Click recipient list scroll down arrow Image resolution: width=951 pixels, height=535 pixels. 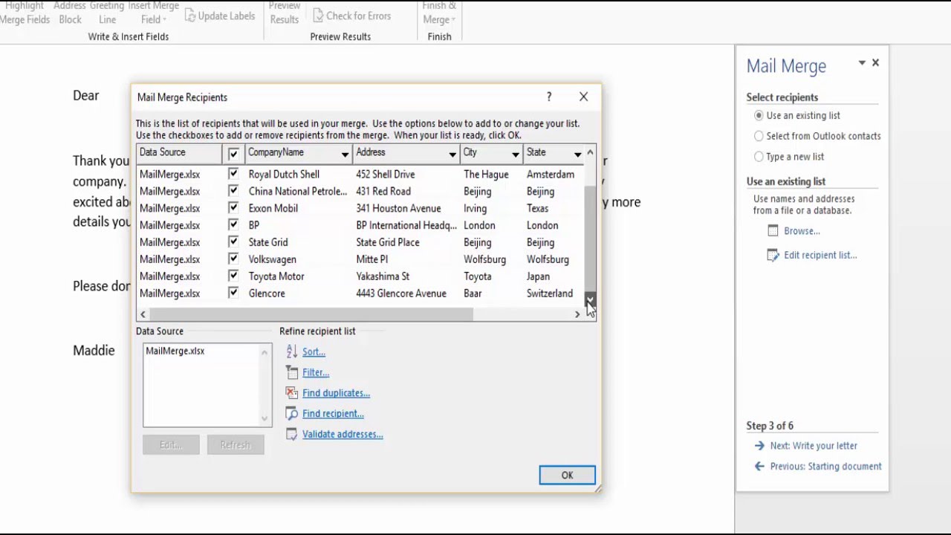tap(590, 299)
